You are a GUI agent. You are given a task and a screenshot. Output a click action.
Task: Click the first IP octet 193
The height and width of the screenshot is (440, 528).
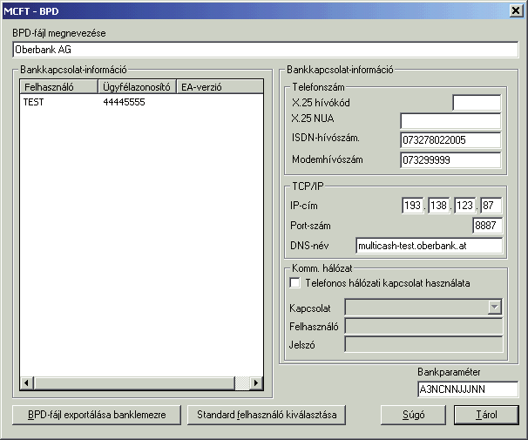[x=412, y=206]
